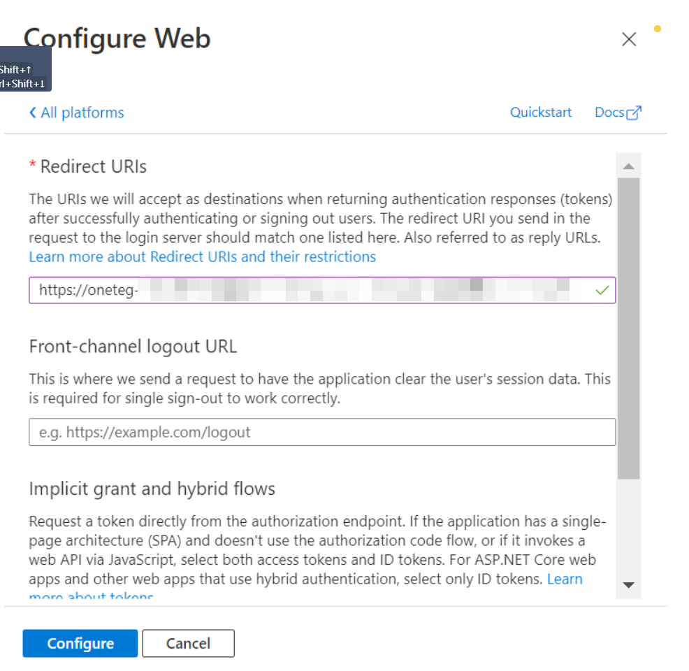This screenshot has height=671, width=689.
Task: Click the scrollbar track below the thumb
Action: pyautogui.click(x=628, y=531)
